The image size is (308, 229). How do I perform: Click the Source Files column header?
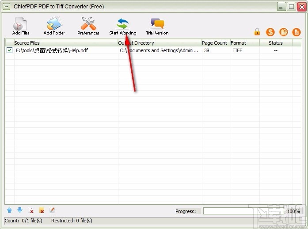[x=66, y=43]
